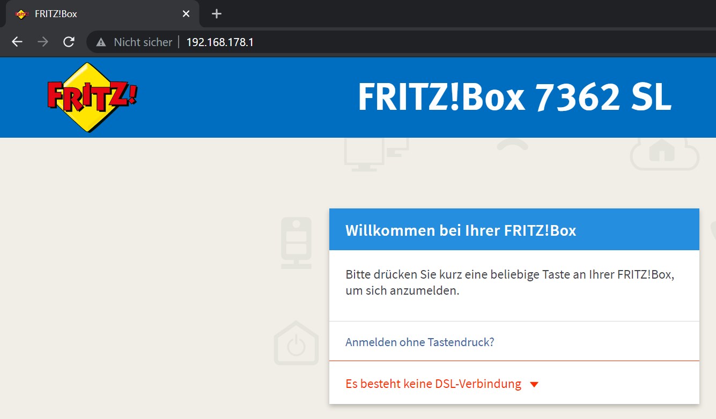
Task: Close the FRITZ!Box tab
Action: coord(186,14)
